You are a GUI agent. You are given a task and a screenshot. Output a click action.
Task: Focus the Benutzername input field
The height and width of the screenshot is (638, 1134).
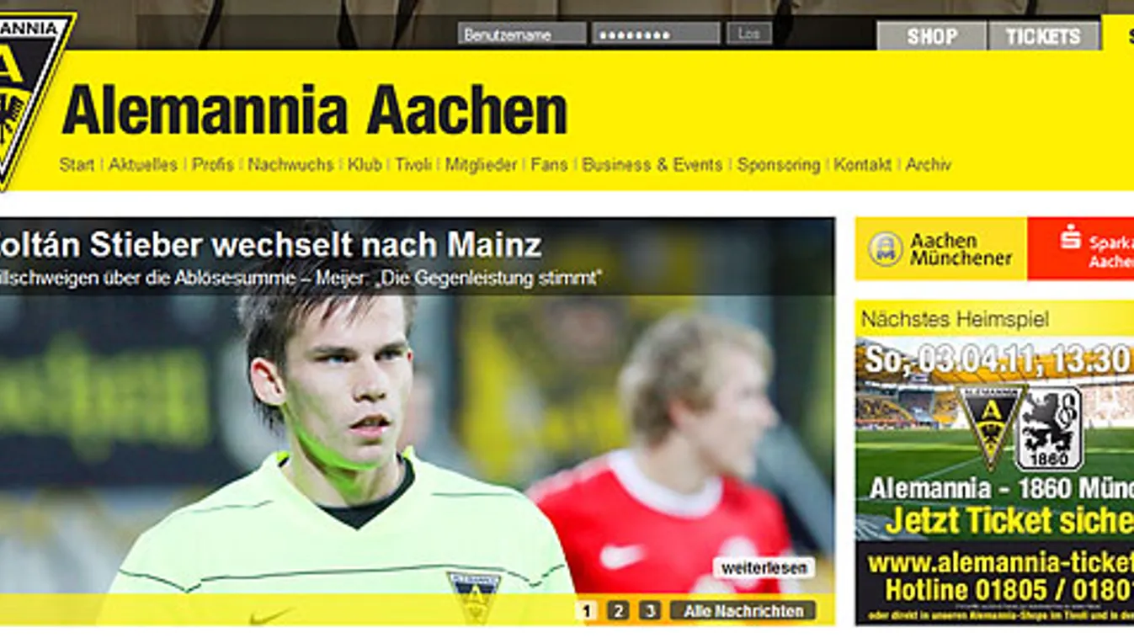(522, 34)
